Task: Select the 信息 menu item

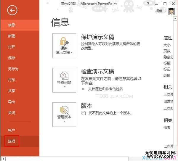Action: (x=20, y=25)
